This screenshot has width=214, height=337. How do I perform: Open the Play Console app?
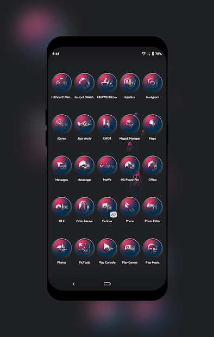[107, 248]
